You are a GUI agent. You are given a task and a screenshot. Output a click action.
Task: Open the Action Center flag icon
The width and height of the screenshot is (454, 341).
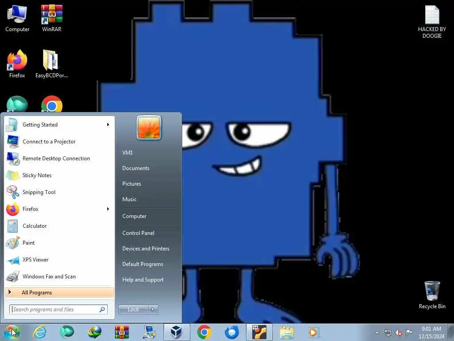click(x=409, y=333)
